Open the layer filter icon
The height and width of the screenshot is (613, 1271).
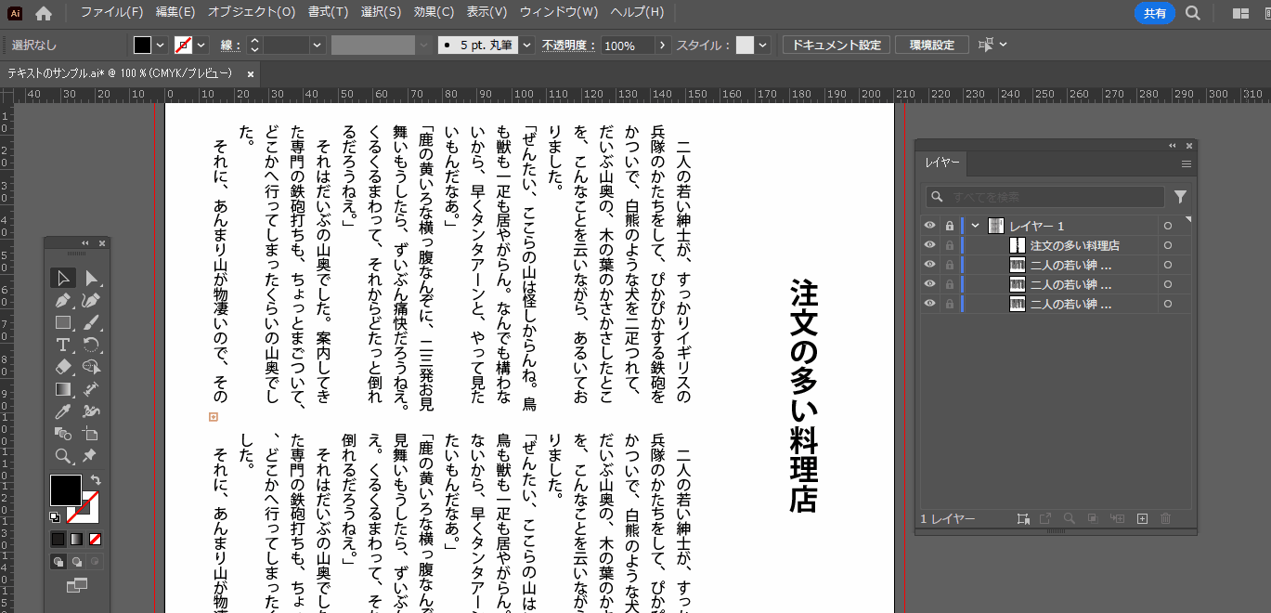click(1180, 197)
